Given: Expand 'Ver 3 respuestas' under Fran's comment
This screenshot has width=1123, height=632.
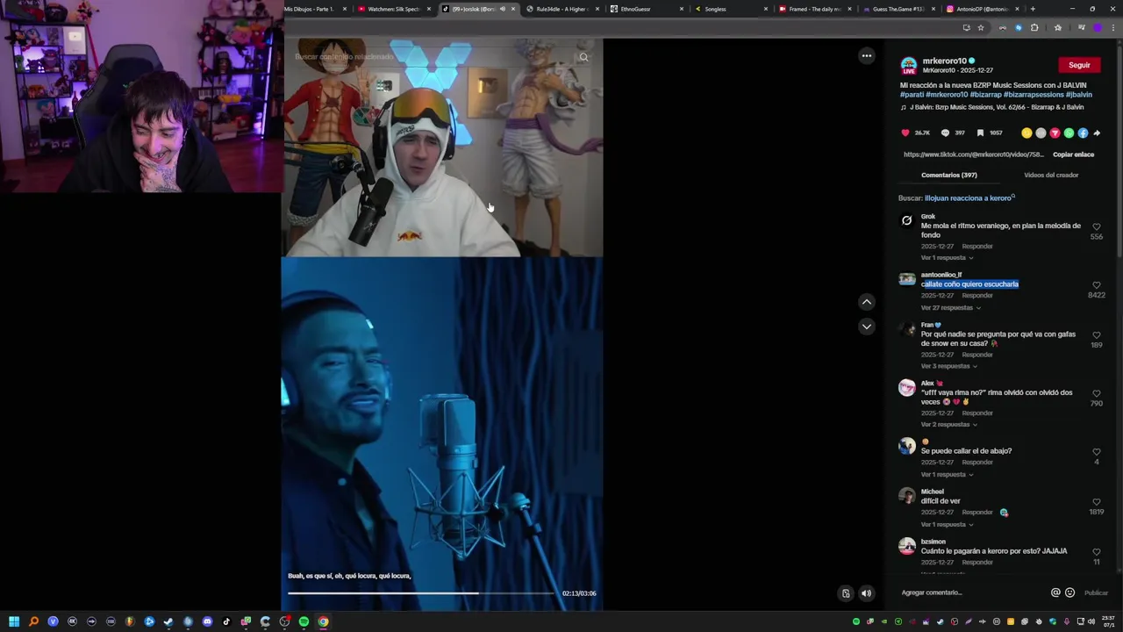Looking at the screenshot, I should 948,366.
